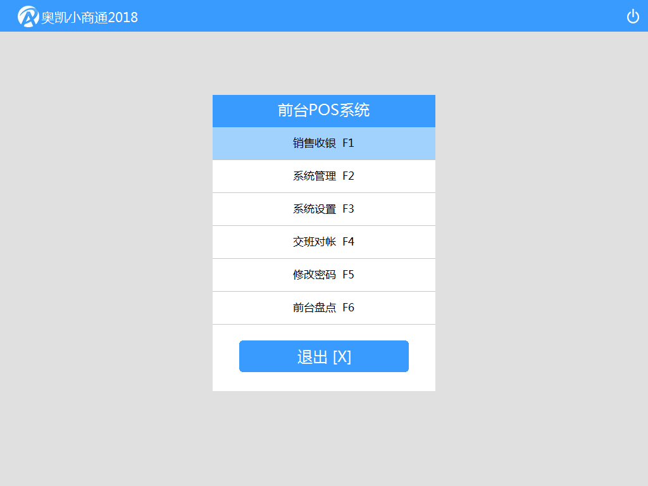Click the power icon at top right
Image resolution: width=648 pixels, height=486 pixels.
click(632, 16)
